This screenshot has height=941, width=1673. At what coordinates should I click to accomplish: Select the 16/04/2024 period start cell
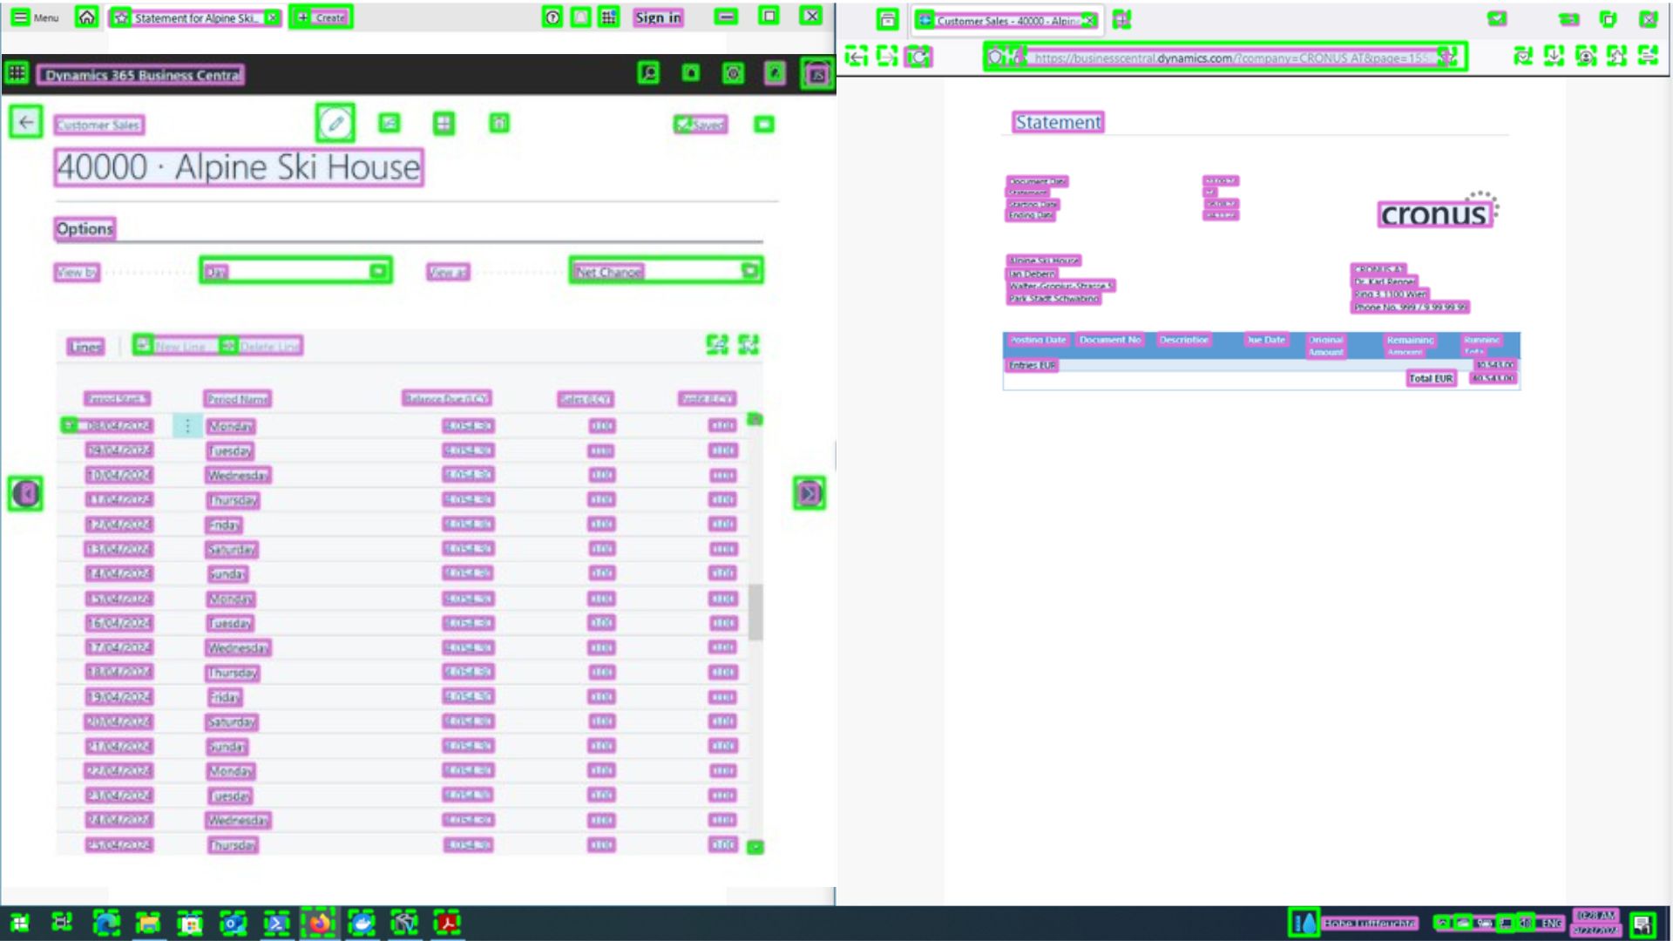click(x=119, y=623)
